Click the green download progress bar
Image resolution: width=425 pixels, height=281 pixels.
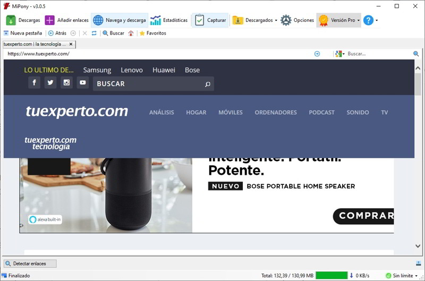click(331, 276)
